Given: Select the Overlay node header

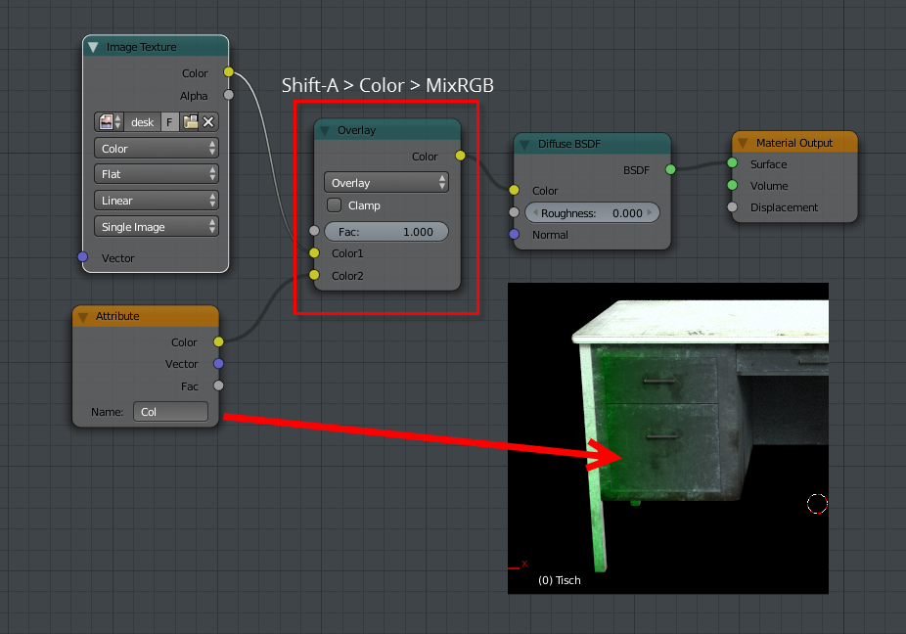Looking at the screenshot, I should pyautogui.click(x=387, y=130).
